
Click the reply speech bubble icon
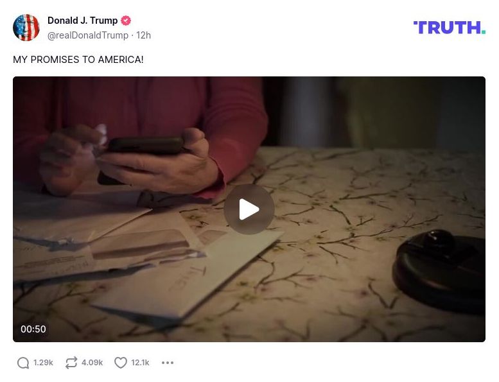point(23,363)
